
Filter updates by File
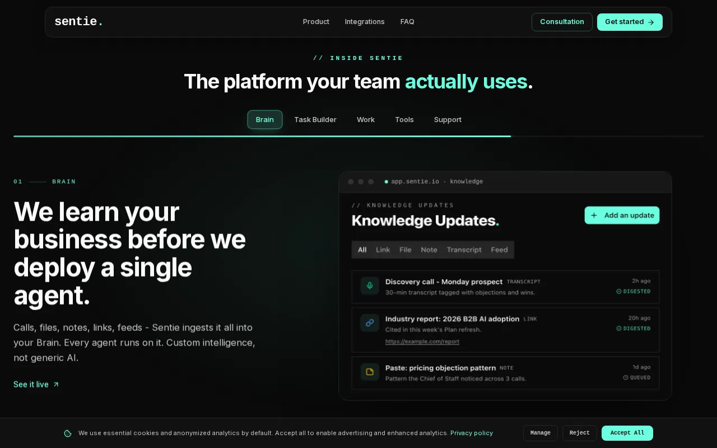pos(406,250)
